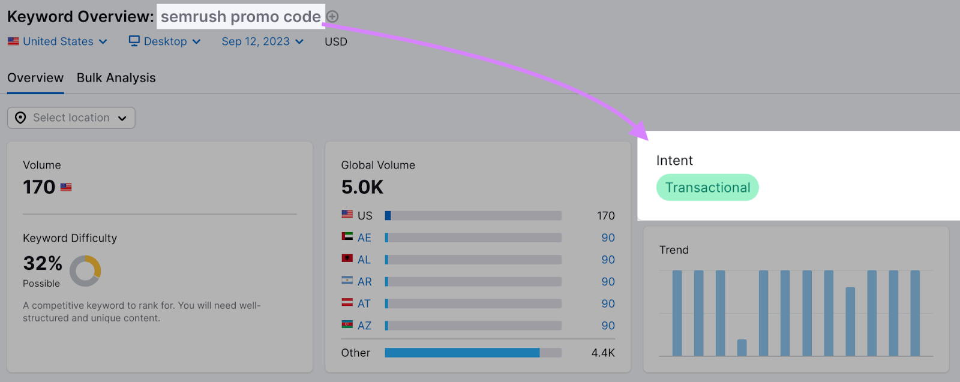Click the keyword difficulty donut chart
Screen dimensions: 960x382
click(x=85, y=270)
